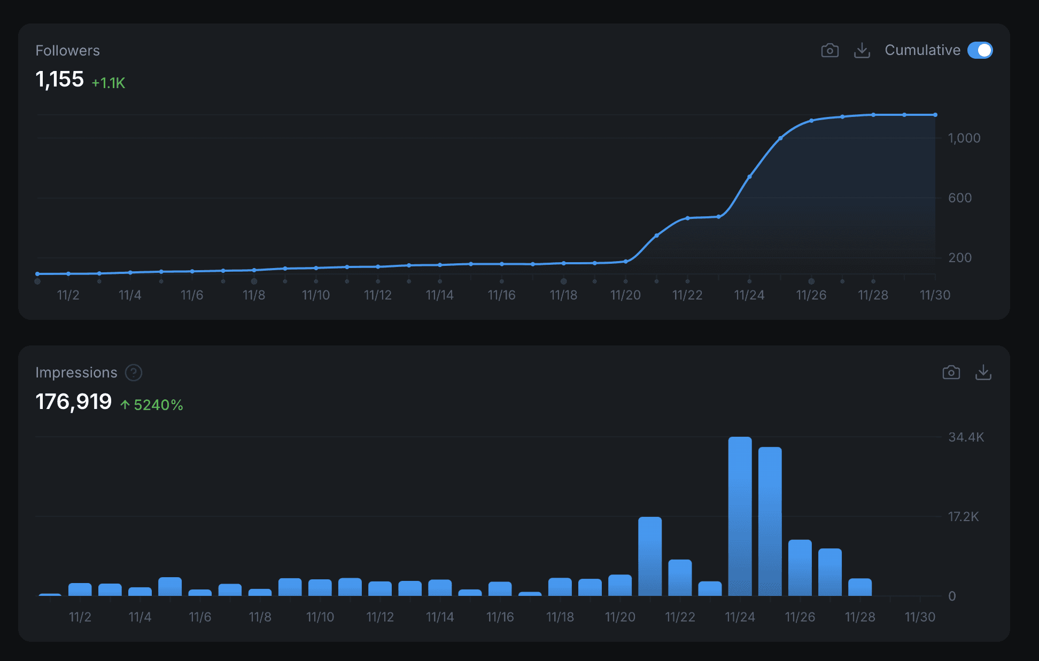The height and width of the screenshot is (661, 1039).
Task: Capture the Impressions chart with the camera icon
Action: point(951,372)
